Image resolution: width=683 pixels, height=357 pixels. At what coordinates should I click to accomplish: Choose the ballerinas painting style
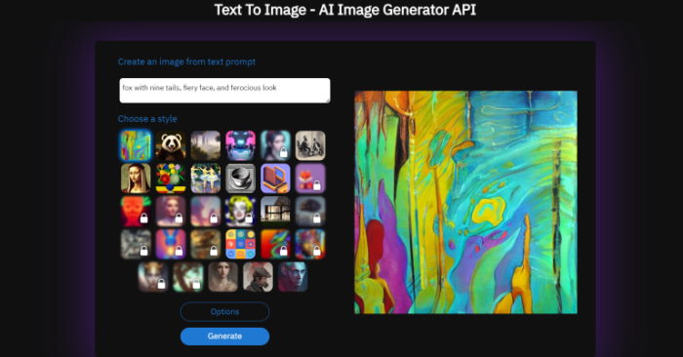click(206, 178)
